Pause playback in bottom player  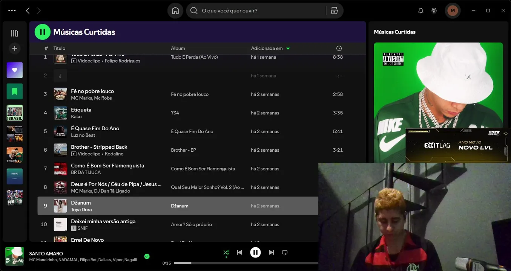(x=255, y=253)
